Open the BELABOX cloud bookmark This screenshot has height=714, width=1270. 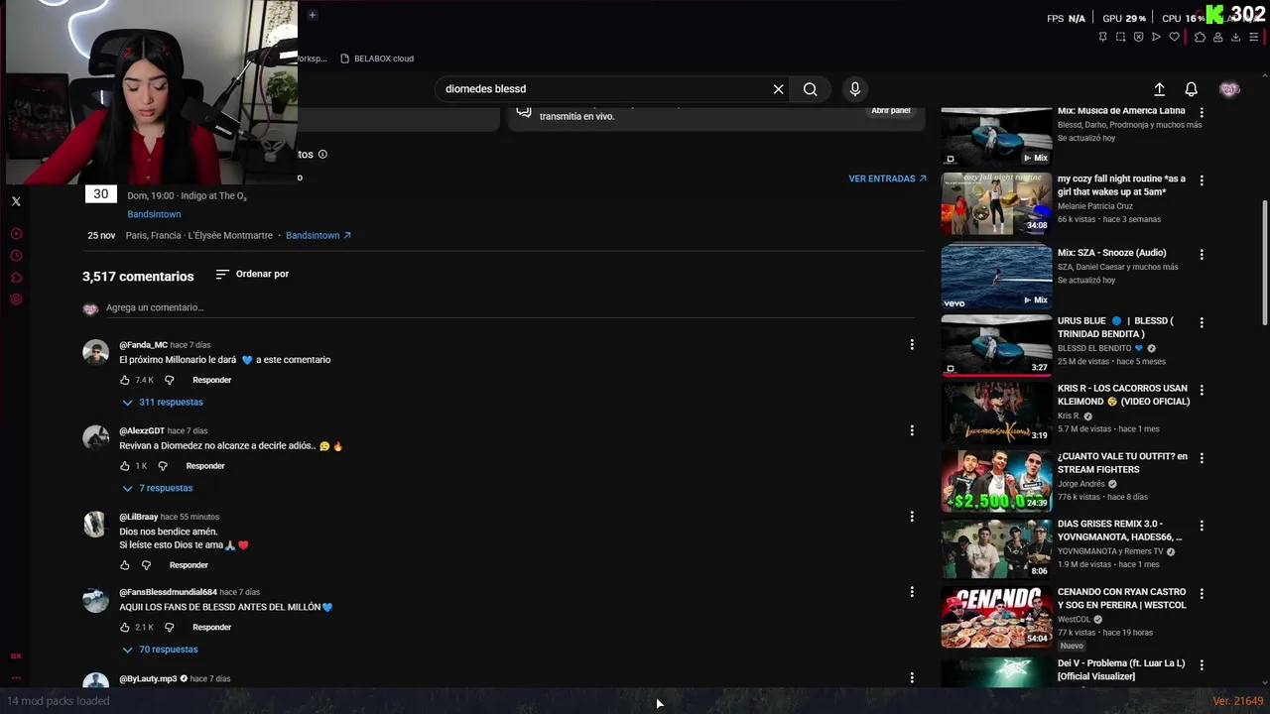pos(377,59)
